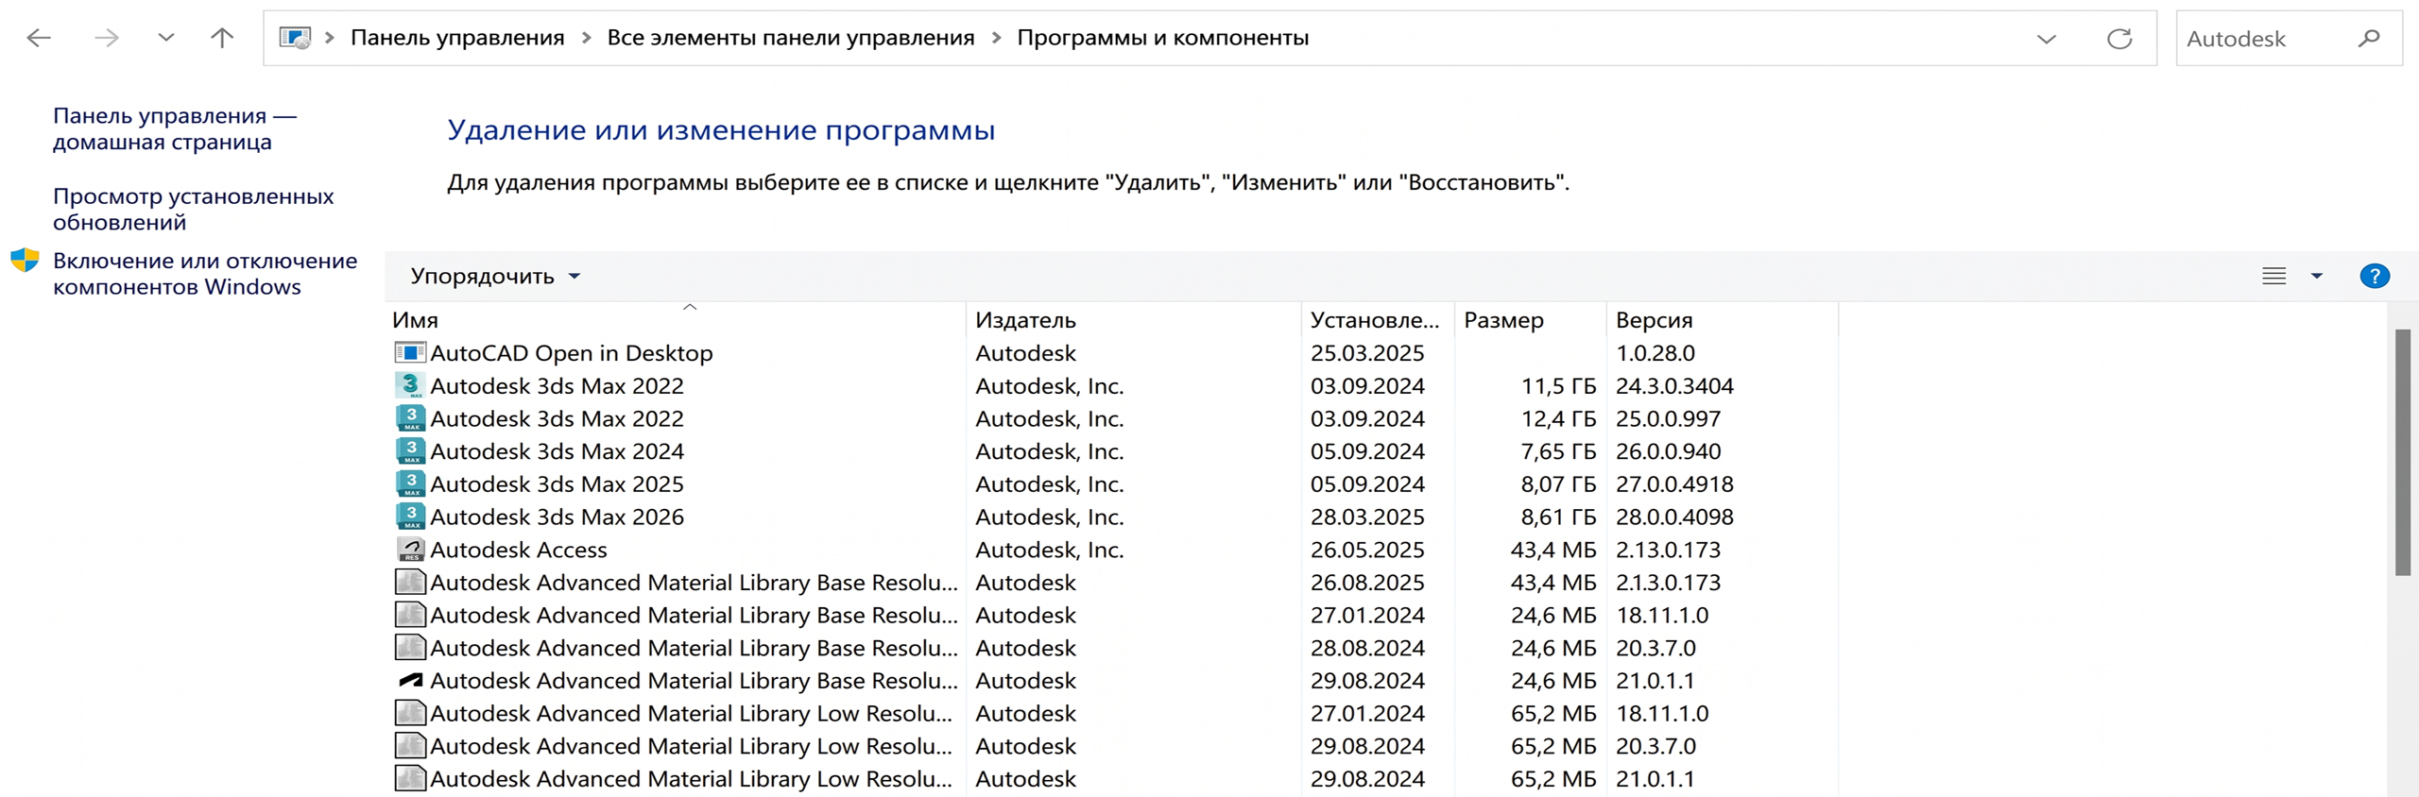Click the version cell '28.0.0.4098'

pyautogui.click(x=1674, y=517)
